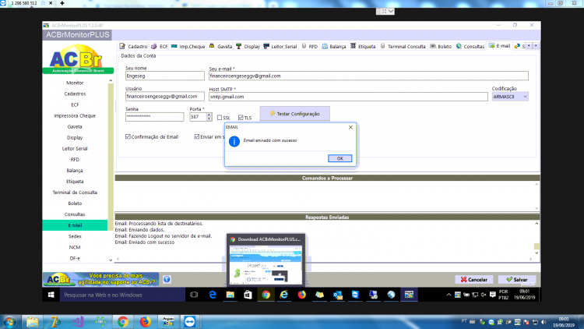The width and height of the screenshot is (584, 329).
Task: Click the Balança scale icon
Action: click(x=325, y=46)
